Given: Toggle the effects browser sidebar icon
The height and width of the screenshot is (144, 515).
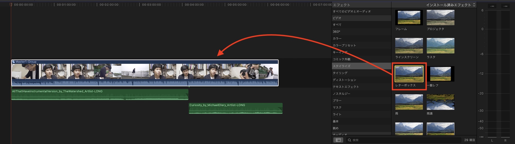Looking at the screenshot, I should point(338,140).
